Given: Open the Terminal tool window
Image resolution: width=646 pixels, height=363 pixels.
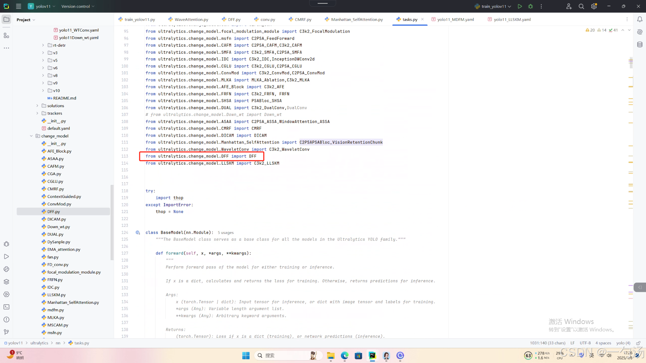Looking at the screenshot, I should (6, 307).
